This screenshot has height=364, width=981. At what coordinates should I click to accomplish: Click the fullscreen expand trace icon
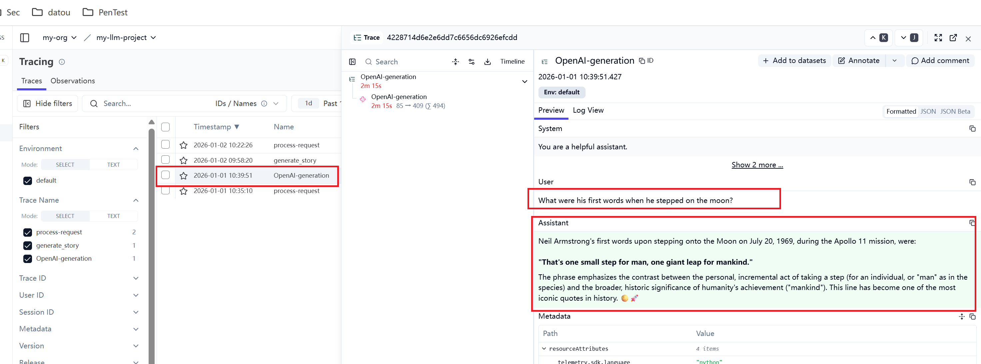point(938,38)
